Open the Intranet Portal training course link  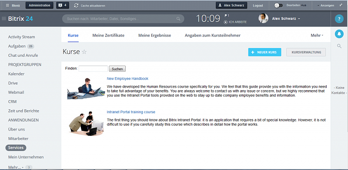pyautogui.click(x=131, y=112)
